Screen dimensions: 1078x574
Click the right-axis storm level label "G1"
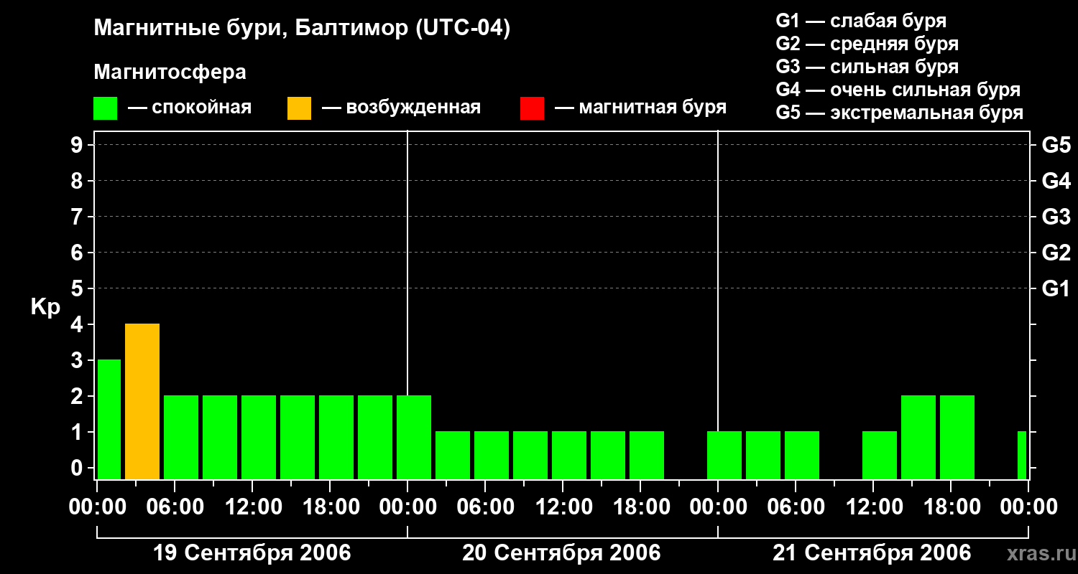(x=1056, y=288)
